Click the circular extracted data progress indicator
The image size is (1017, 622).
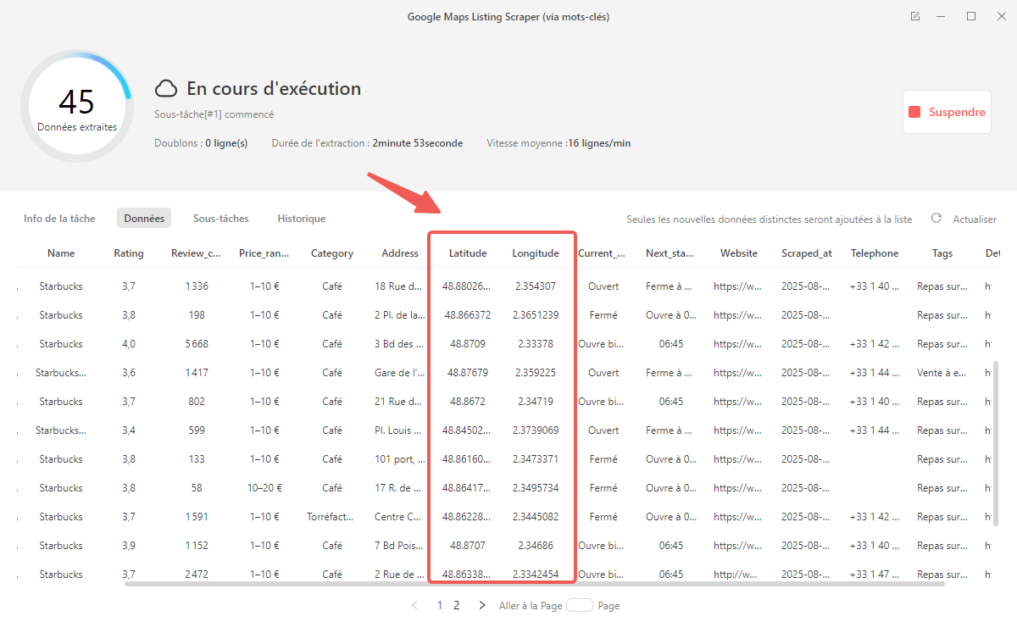pos(77,106)
